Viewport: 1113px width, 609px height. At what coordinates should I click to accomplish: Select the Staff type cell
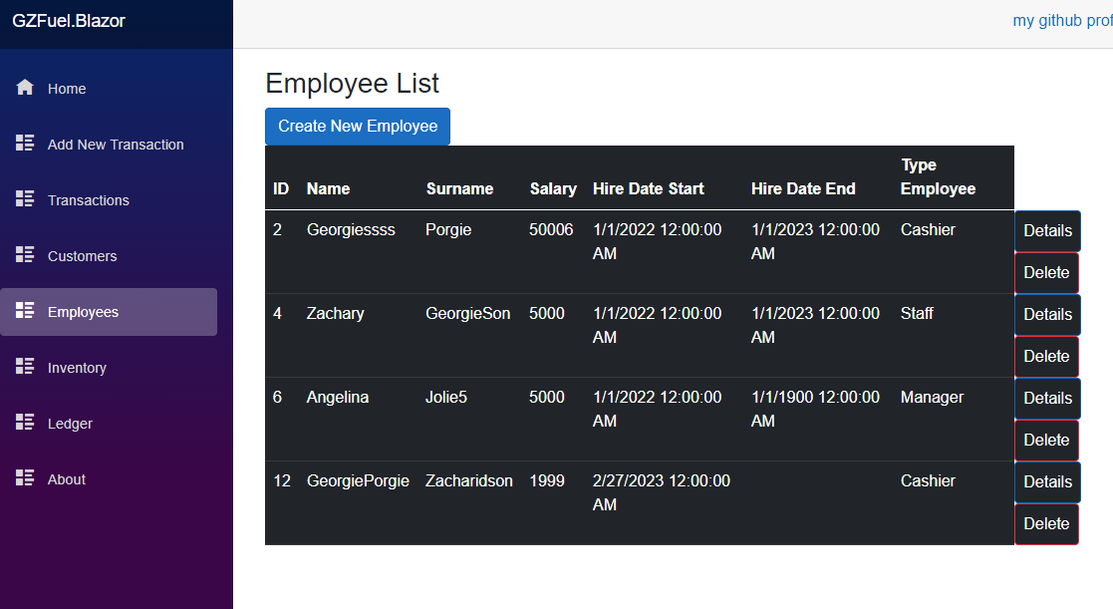[917, 314]
